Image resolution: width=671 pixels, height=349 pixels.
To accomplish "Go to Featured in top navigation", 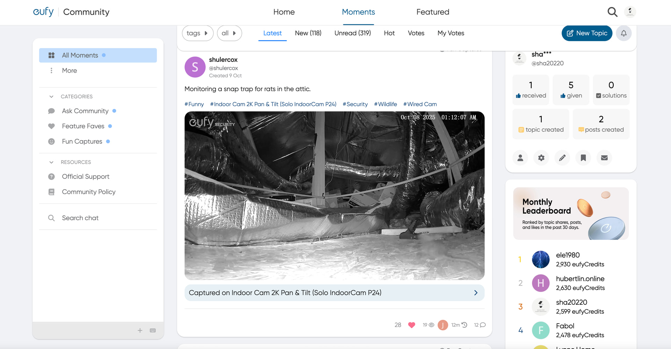I will point(433,12).
